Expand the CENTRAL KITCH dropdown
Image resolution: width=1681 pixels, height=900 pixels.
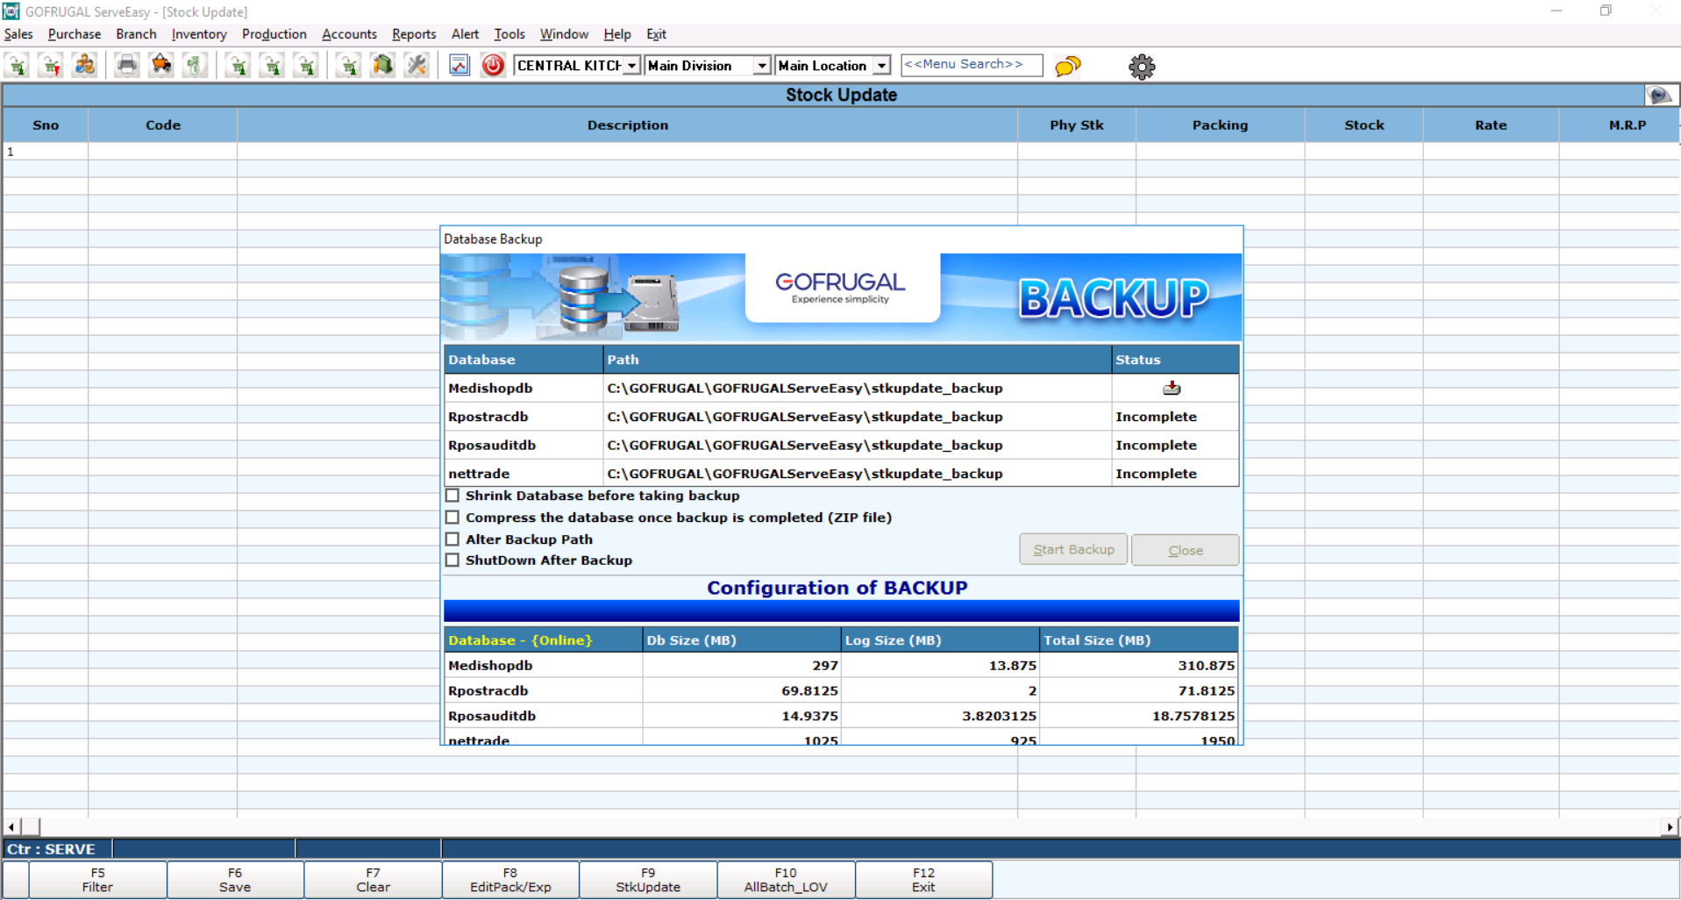pyautogui.click(x=631, y=66)
